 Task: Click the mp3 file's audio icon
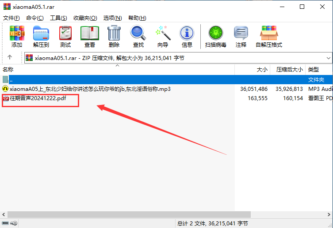pyautogui.click(x=5, y=89)
